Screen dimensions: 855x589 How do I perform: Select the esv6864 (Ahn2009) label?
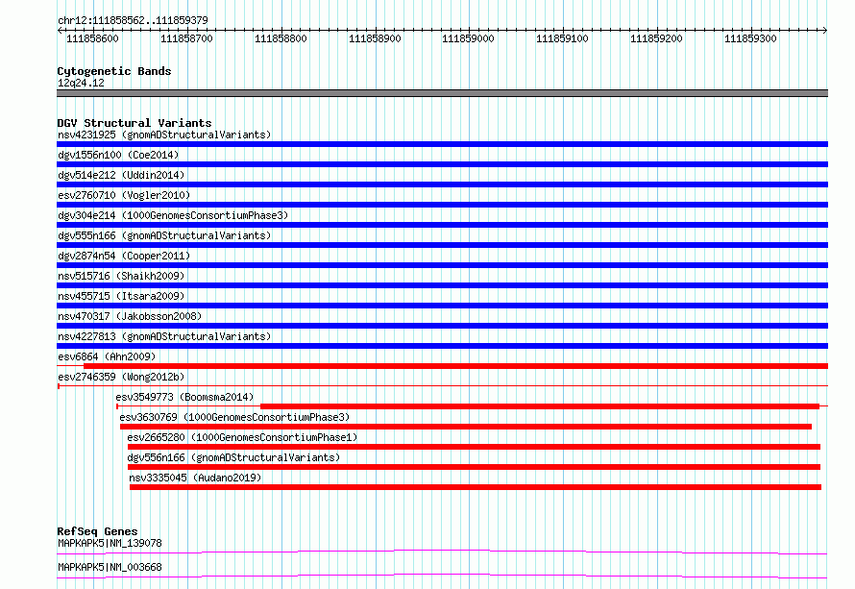[x=107, y=356]
